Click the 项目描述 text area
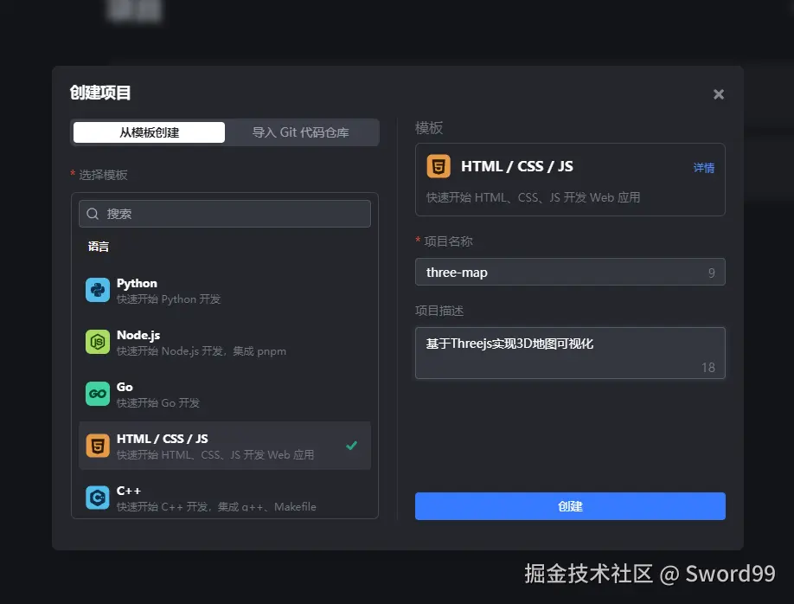Viewport: 794px width, 604px height. [570, 353]
